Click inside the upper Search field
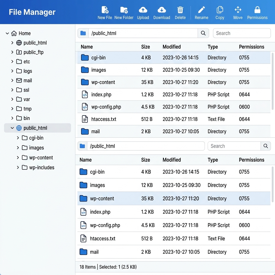Viewport: 275px width, 275px height. tap(242, 33)
